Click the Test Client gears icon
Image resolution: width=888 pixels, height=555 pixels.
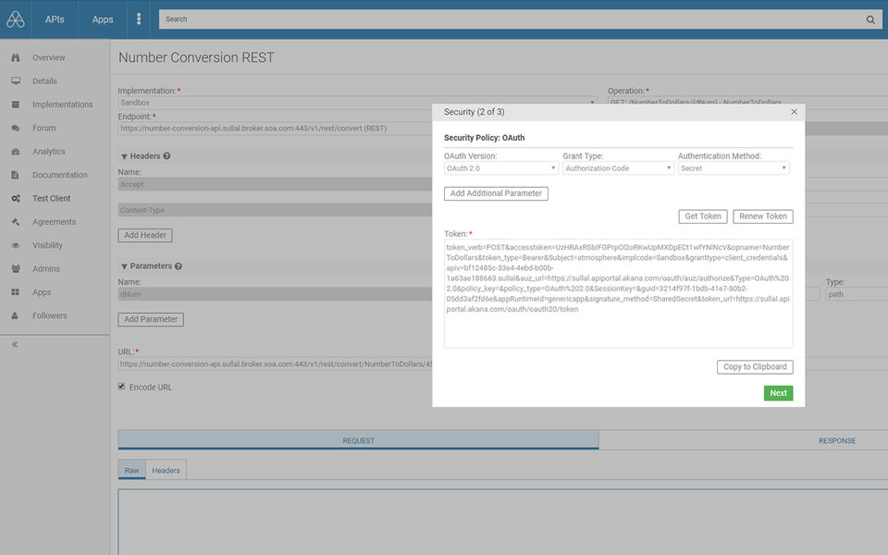coord(16,198)
